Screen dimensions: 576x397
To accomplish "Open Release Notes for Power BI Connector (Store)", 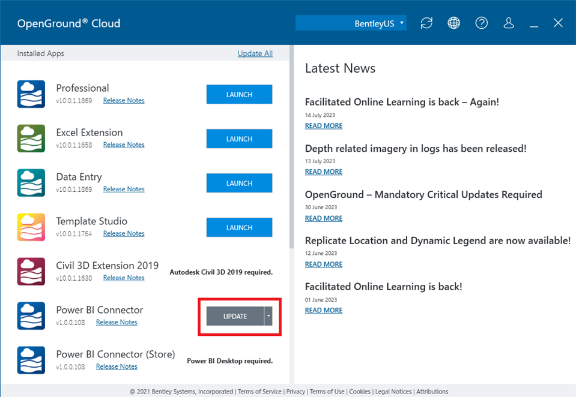I will (117, 367).
